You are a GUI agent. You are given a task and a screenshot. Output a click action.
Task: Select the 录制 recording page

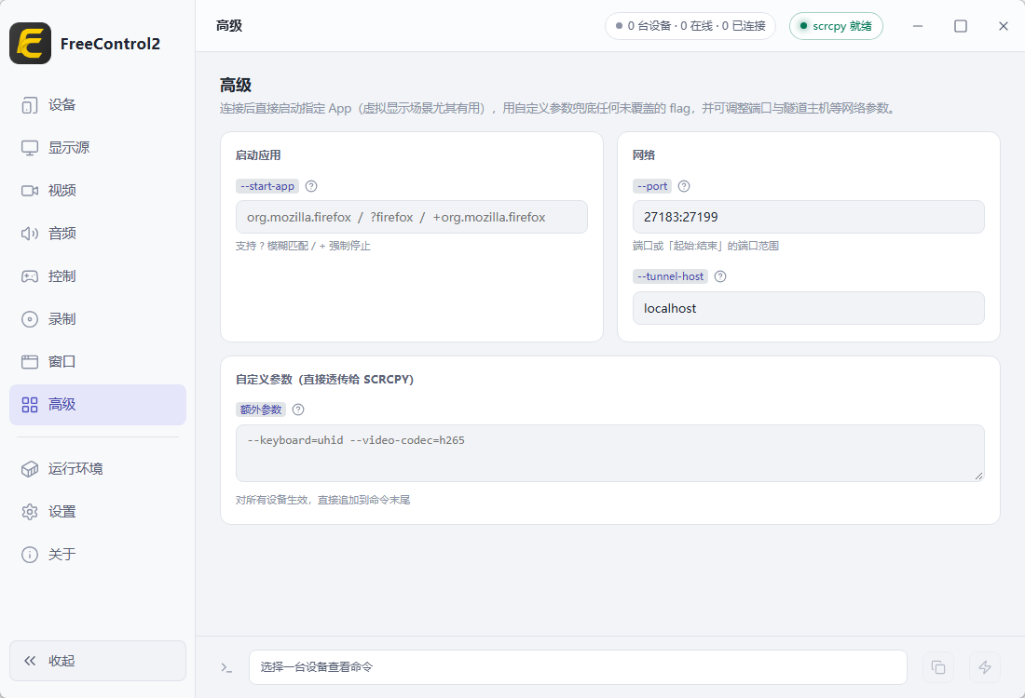[98, 318]
